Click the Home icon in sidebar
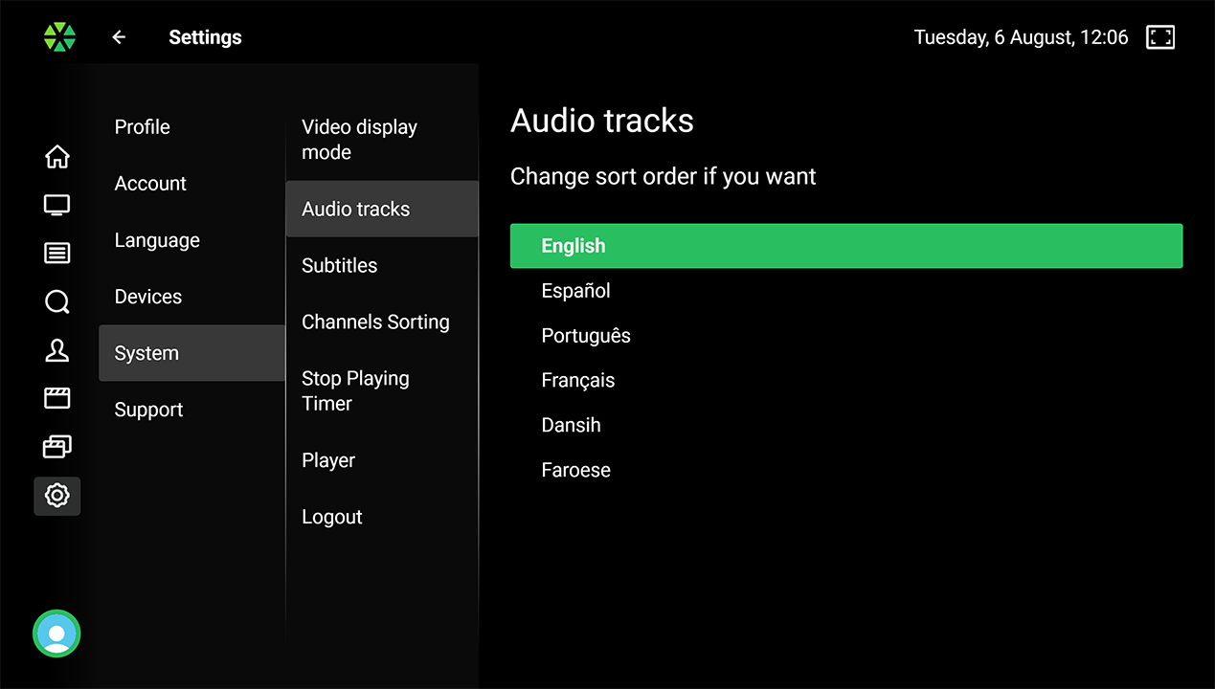Viewport: 1215px width, 689px height. click(57, 156)
